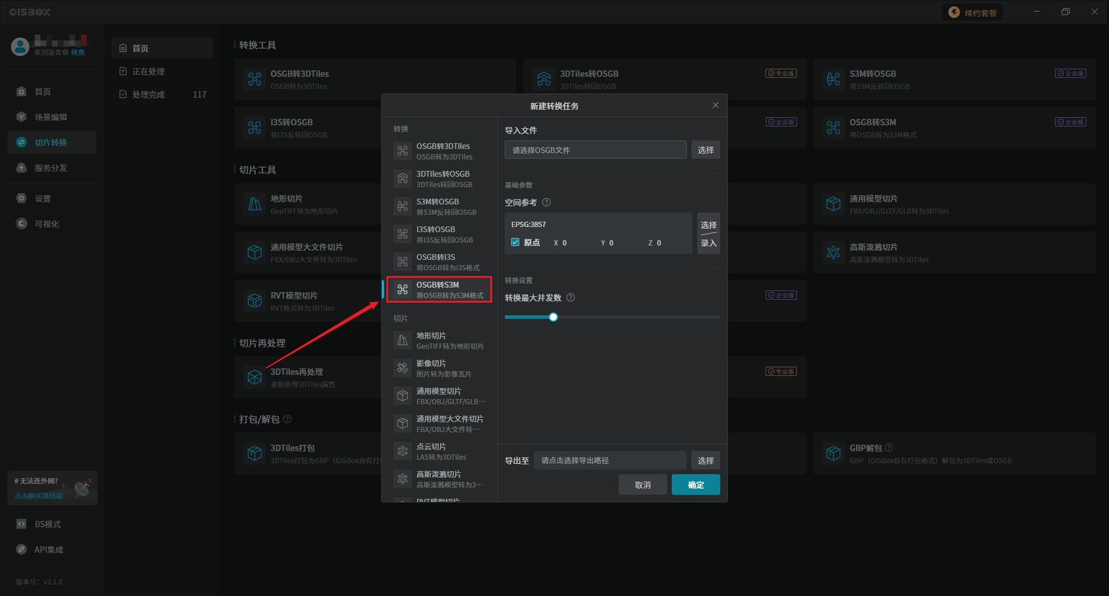Click help icon beside 空间参考

click(546, 203)
